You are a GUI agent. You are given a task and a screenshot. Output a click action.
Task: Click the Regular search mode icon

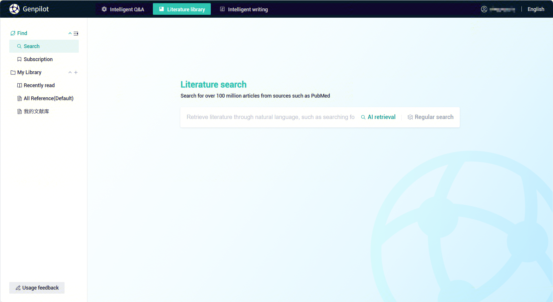(x=410, y=117)
